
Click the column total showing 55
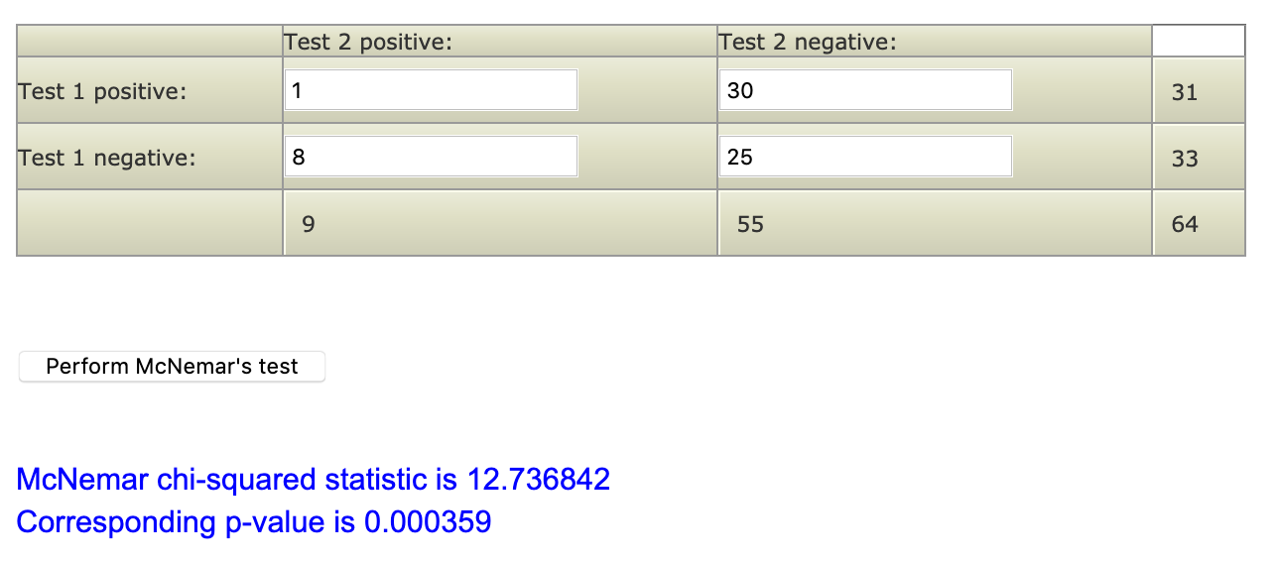tap(750, 225)
